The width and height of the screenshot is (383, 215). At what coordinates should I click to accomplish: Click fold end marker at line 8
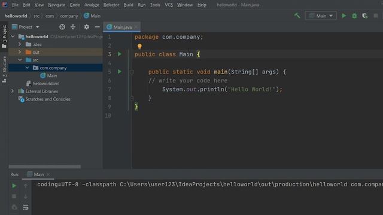pyautogui.click(x=132, y=98)
